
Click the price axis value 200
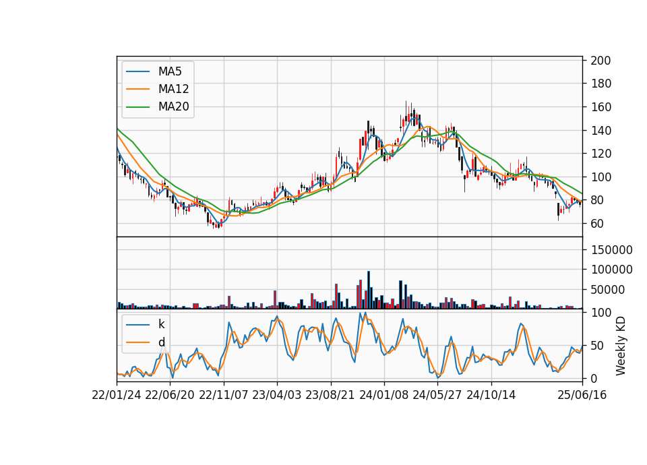pos(600,61)
